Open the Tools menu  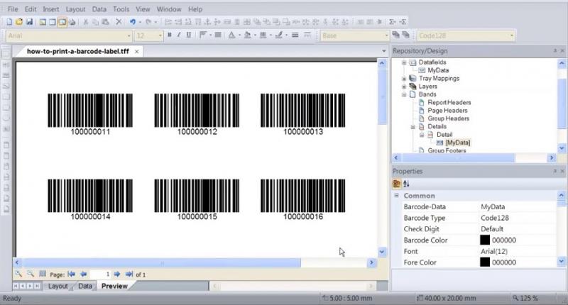[121, 9]
